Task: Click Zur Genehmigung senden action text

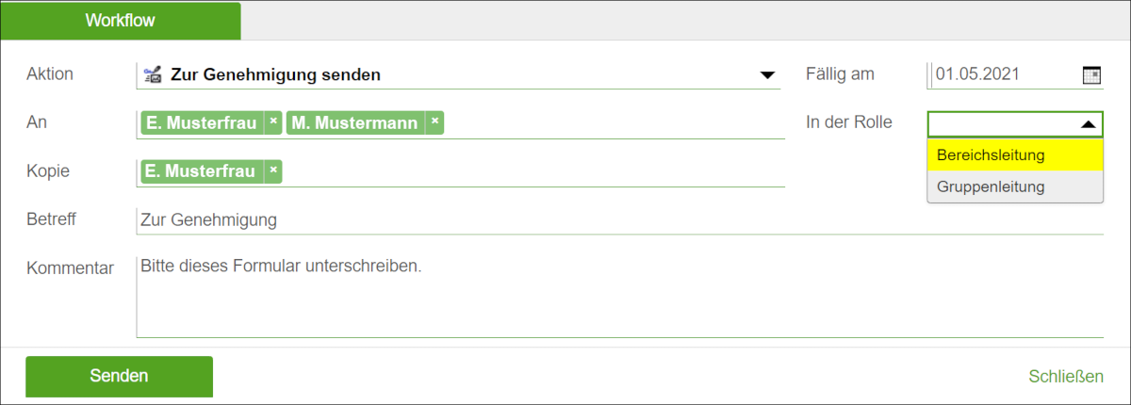Action: pos(275,74)
